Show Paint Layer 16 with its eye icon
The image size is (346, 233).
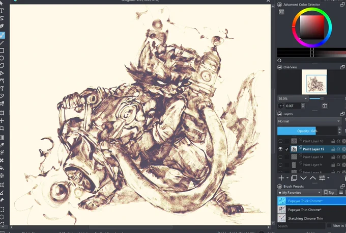(x=280, y=141)
